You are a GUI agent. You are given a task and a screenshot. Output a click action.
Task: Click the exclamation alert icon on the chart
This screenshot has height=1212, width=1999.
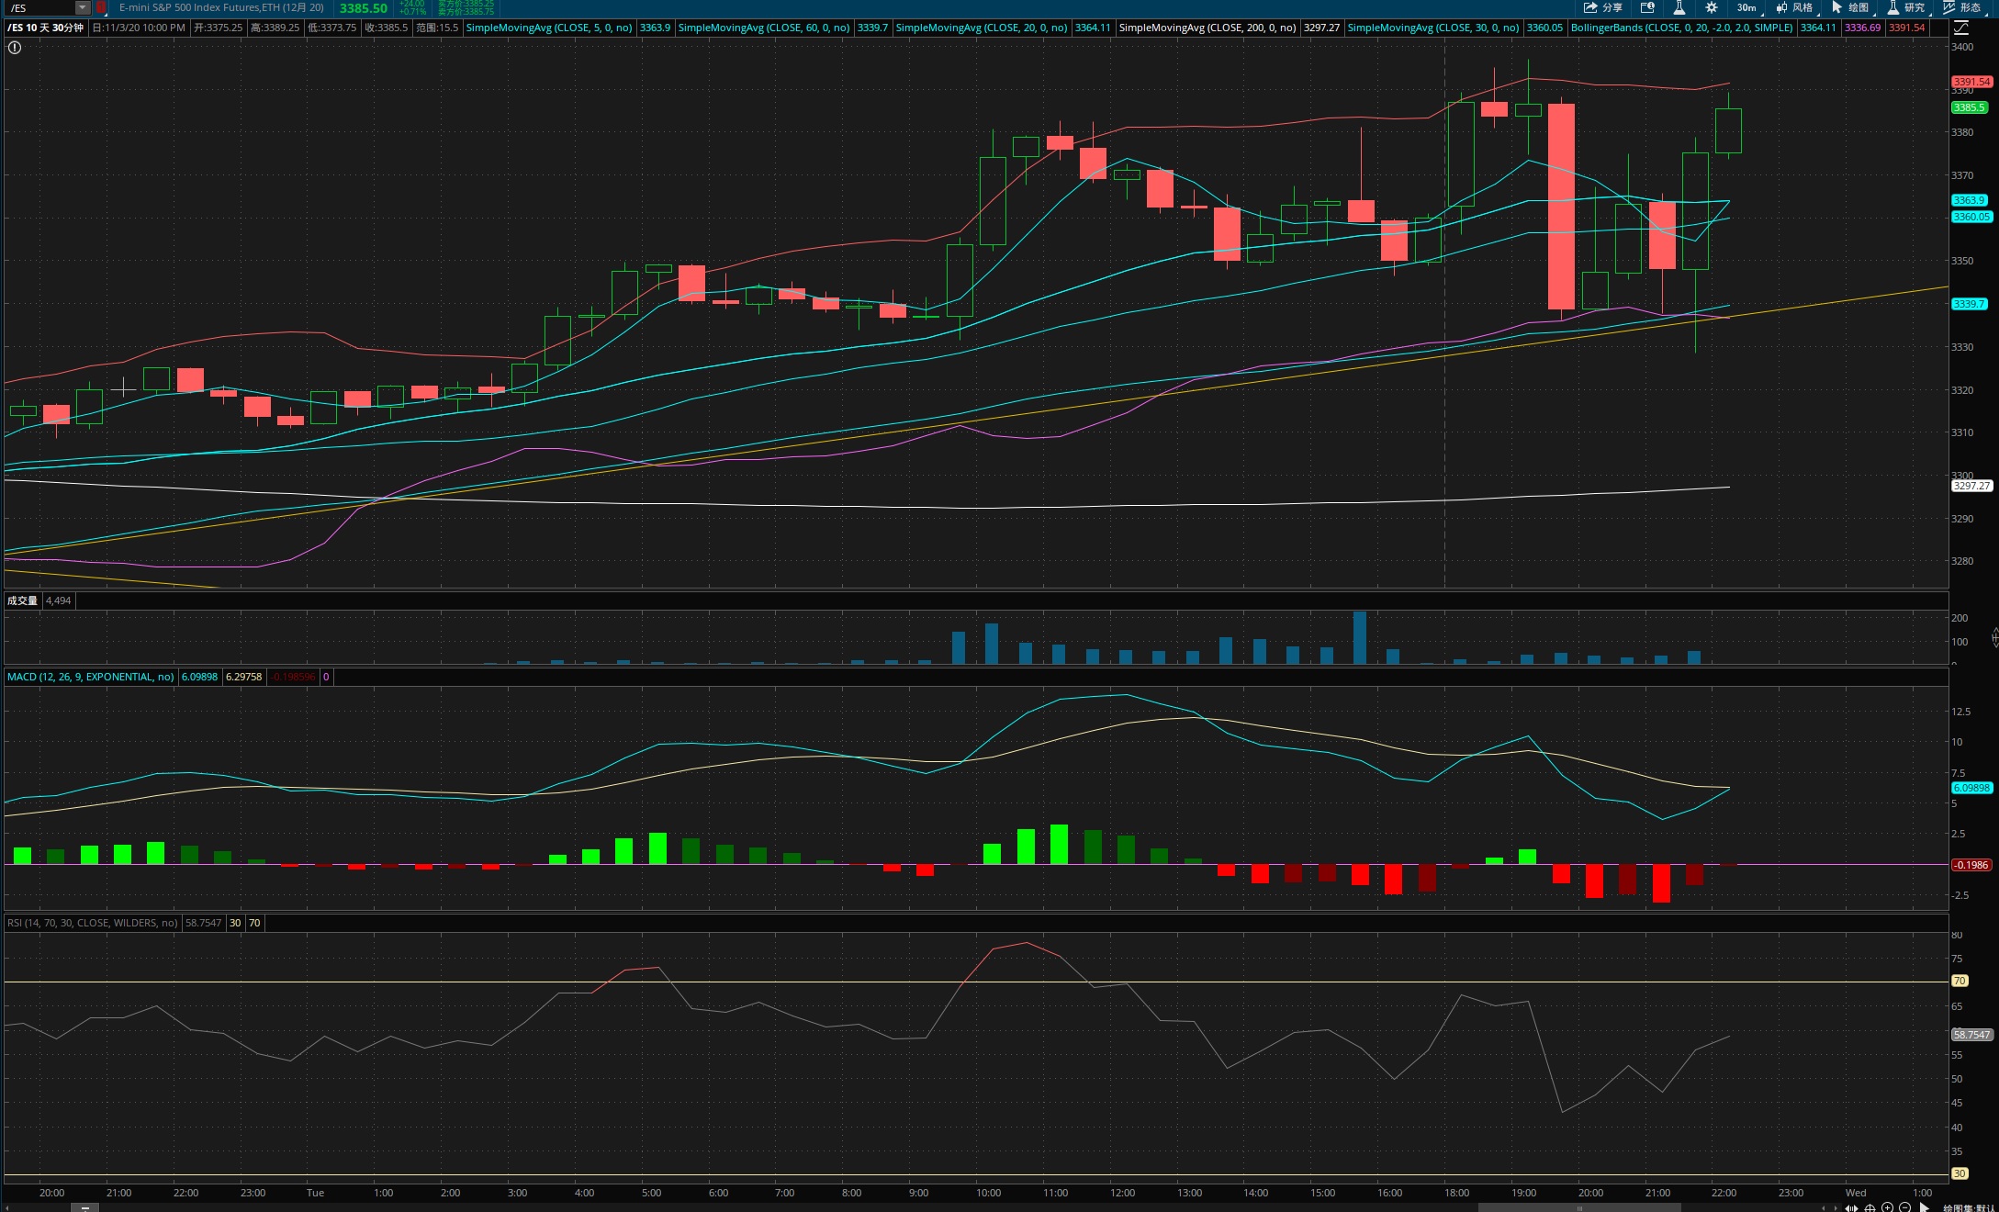(14, 47)
